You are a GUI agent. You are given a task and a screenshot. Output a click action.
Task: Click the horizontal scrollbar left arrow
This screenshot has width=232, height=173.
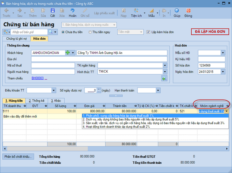(5, 149)
